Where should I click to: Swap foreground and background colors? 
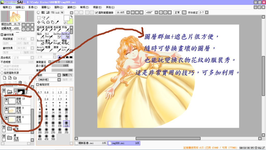[x=71, y=16]
